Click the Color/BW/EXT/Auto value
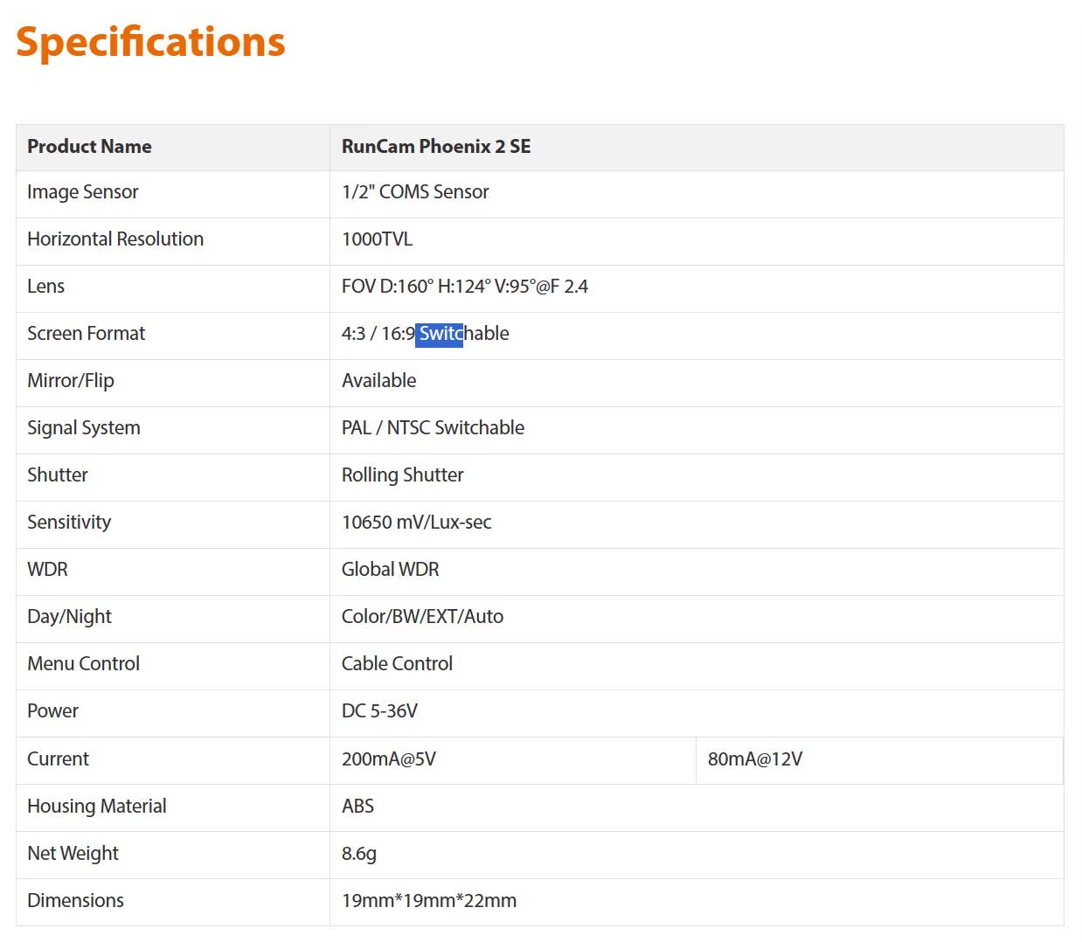The height and width of the screenshot is (942, 1082). coord(422,617)
